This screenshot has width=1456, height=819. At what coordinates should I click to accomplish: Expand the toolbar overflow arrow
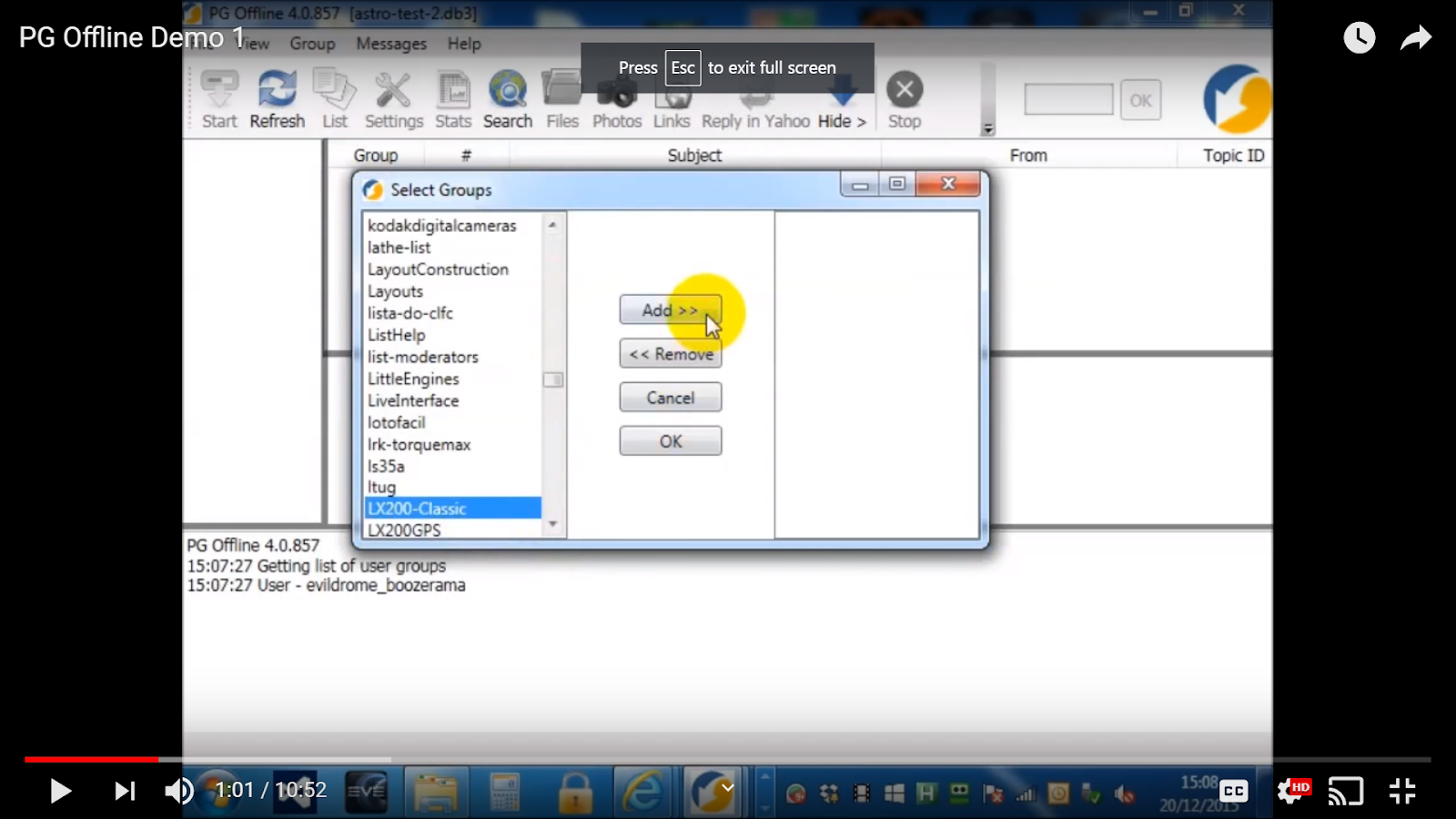pos(988,129)
